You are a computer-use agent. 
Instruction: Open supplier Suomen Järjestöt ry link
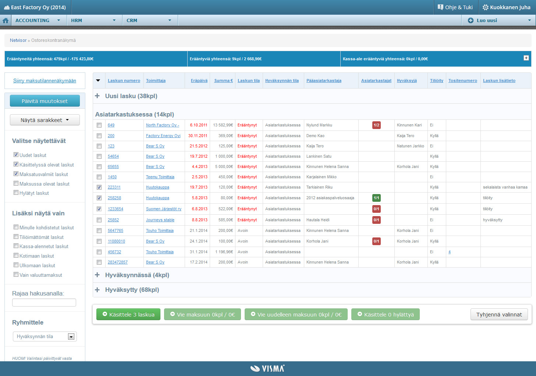[x=164, y=209]
